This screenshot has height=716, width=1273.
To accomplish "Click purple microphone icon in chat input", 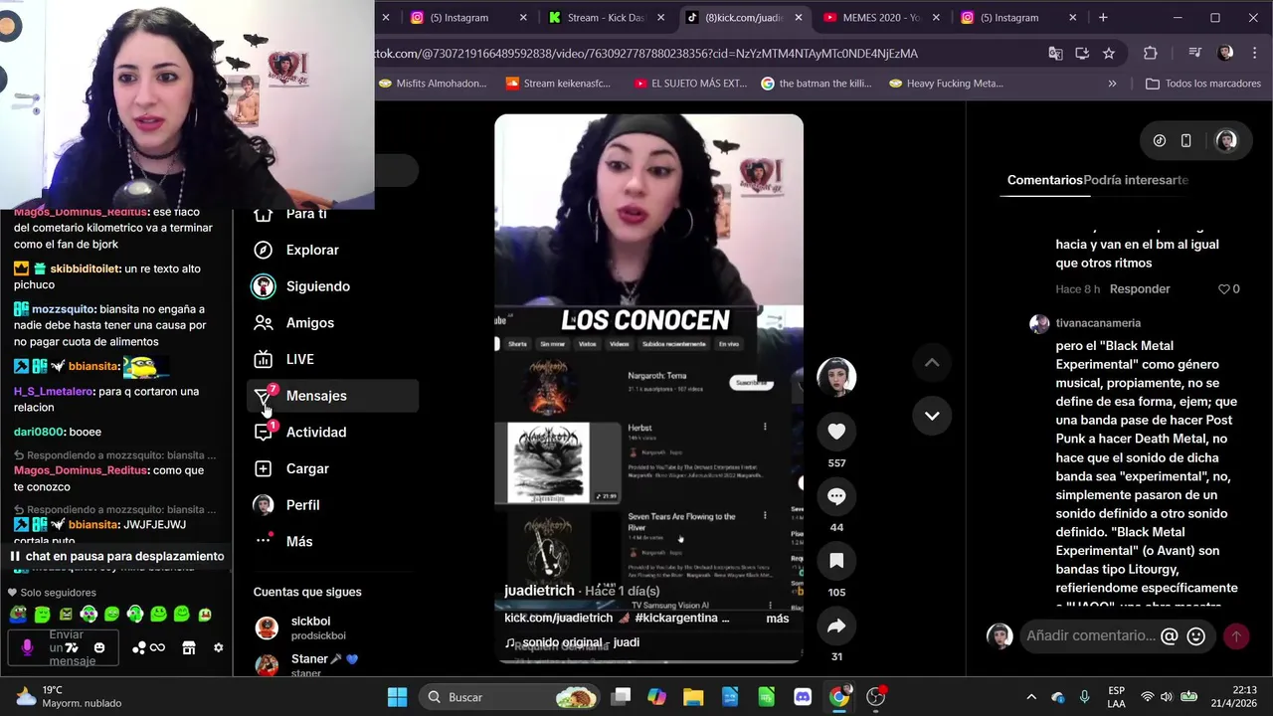I will [x=27, y=648].
